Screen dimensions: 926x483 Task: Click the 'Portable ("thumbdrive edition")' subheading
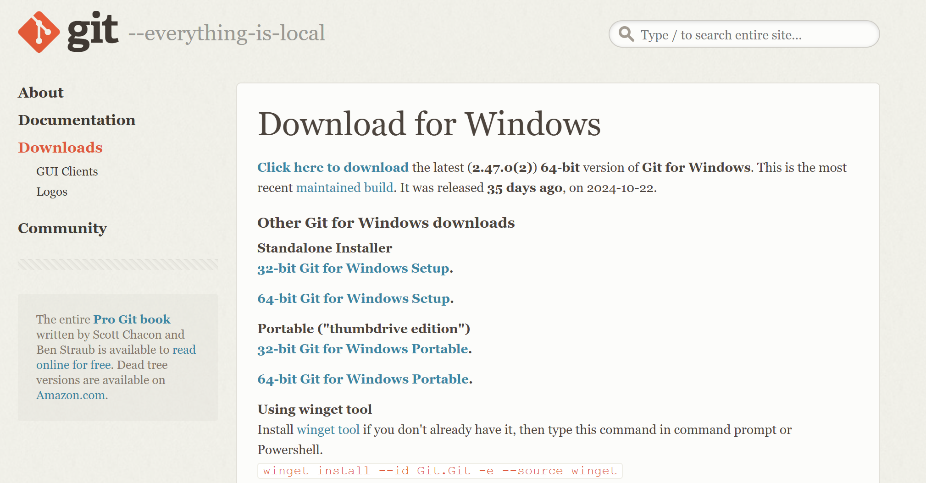pyautogui.click(x=364, y=329)
